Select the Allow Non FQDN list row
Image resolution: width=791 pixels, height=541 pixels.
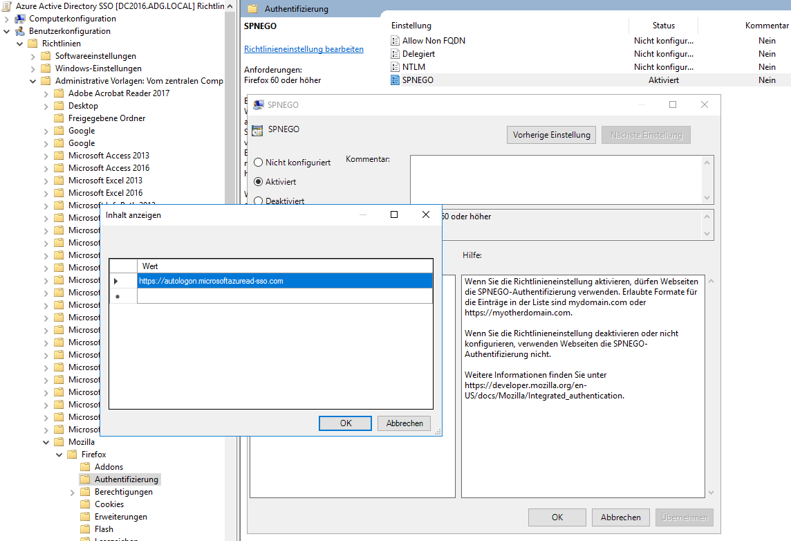(590, 40)
